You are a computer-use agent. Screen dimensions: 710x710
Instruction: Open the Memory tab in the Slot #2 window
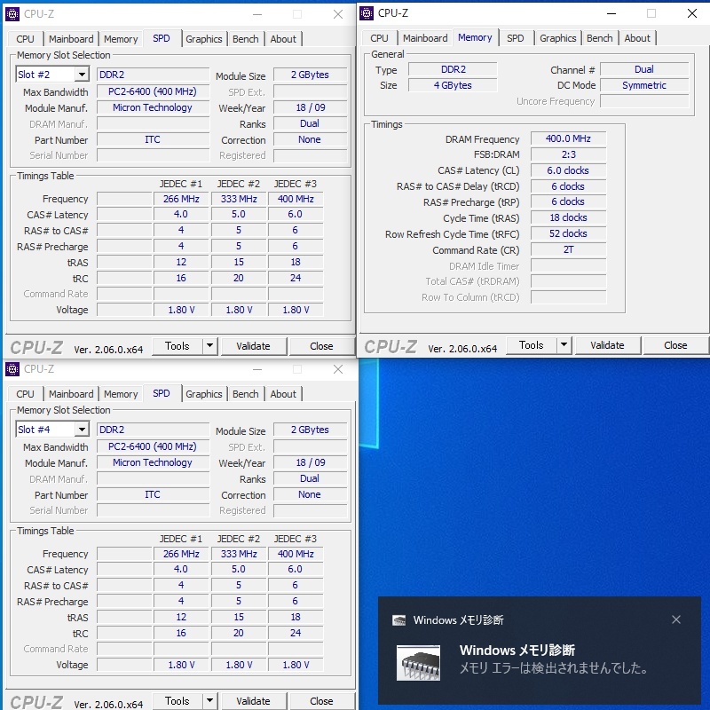[121, 39]
